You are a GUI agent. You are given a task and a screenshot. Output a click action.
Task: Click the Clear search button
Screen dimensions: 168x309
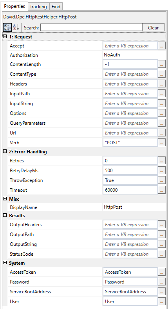click(x=153, y=27)
